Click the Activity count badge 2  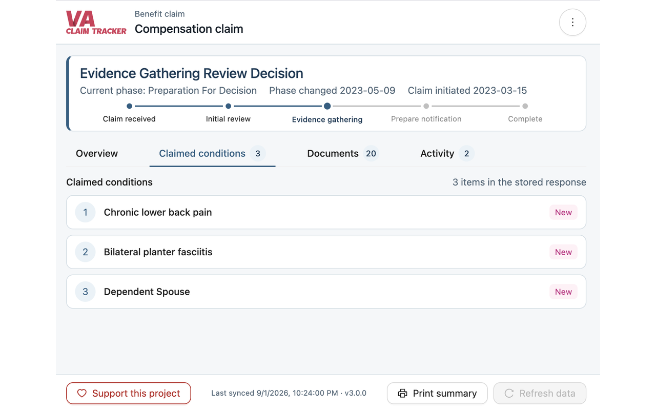[466, 153]
